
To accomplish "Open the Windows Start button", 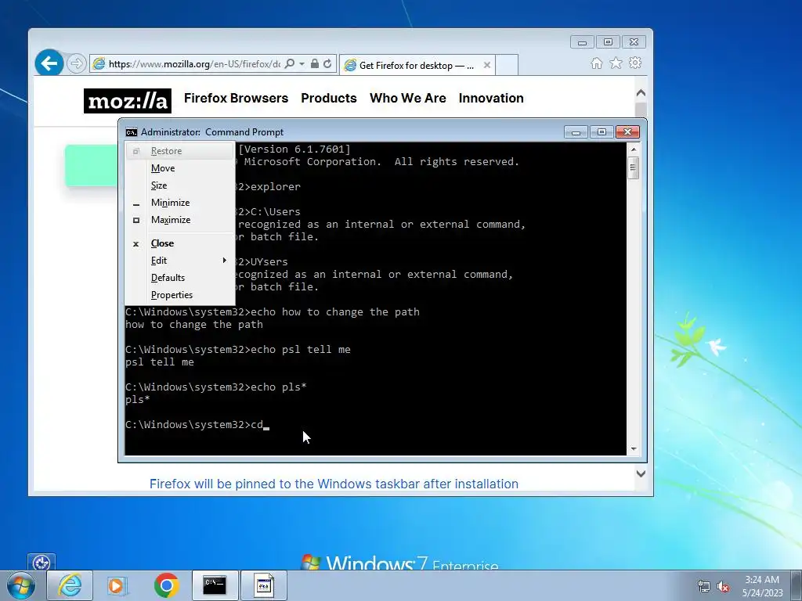I will point(21,585).
